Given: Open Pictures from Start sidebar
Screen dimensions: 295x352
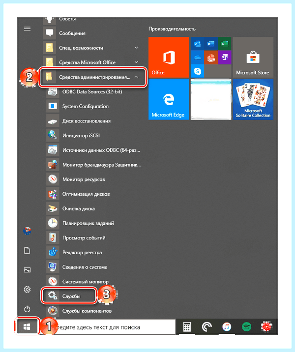Looking at the screenshot, I should [x=27, y=270].
